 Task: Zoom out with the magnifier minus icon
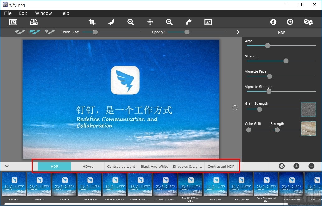(x=169, y=22)
